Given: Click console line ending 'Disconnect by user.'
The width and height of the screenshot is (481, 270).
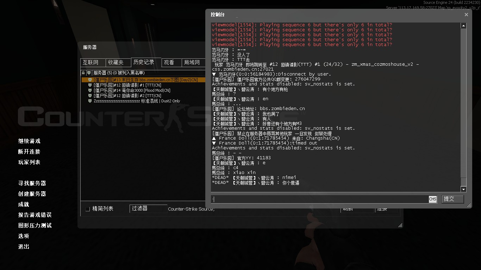Looking at the screenshot, I should click(x=271, y=74).
